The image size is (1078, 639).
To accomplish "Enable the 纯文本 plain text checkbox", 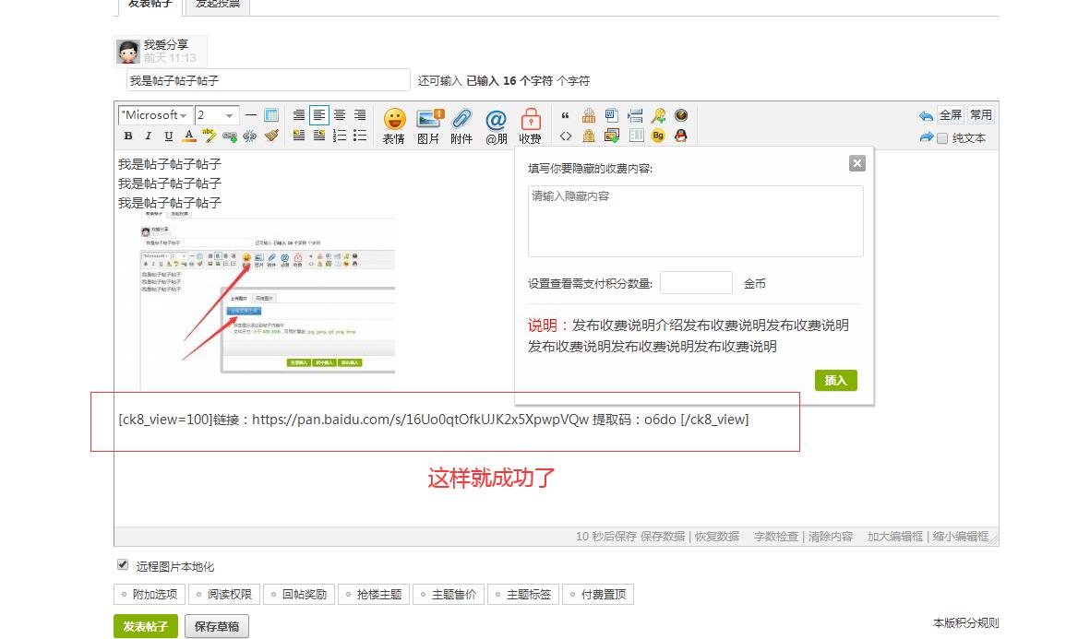I will click(x=942, y=138).
